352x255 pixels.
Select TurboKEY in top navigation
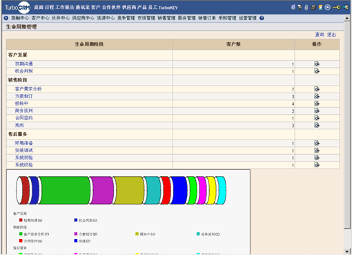coord(168,8)
